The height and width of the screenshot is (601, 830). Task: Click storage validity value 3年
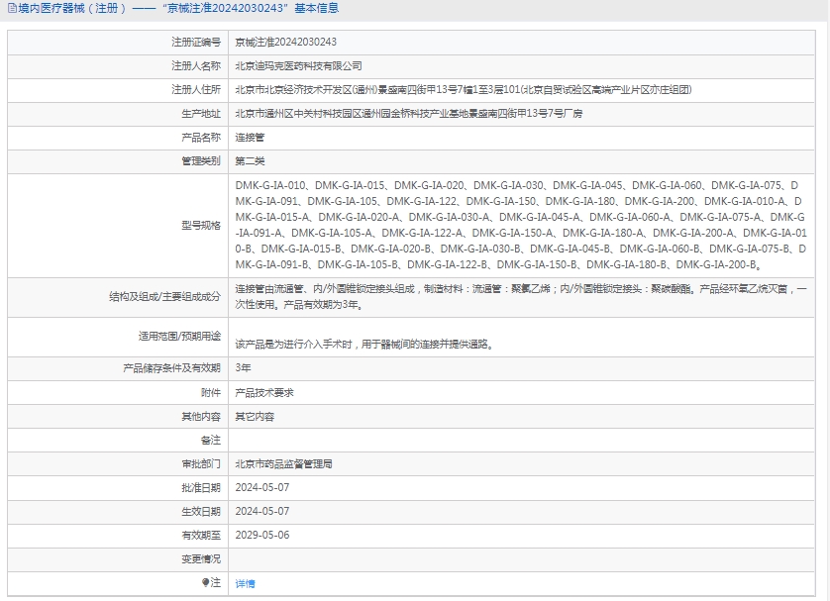pyautogui.click(x=243, y=367)
